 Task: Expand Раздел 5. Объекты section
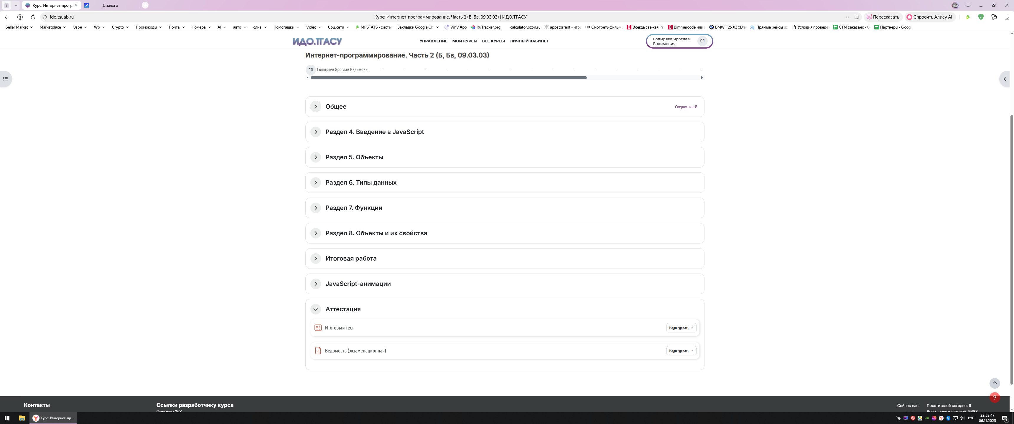click(315, 157)
